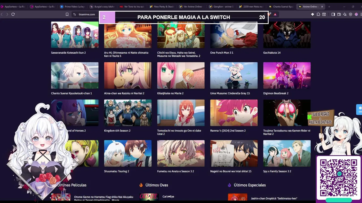Viewport: 362px width, 203px height.
Task: Toggle the browser sidebar panel
Action: click(333, 14)
